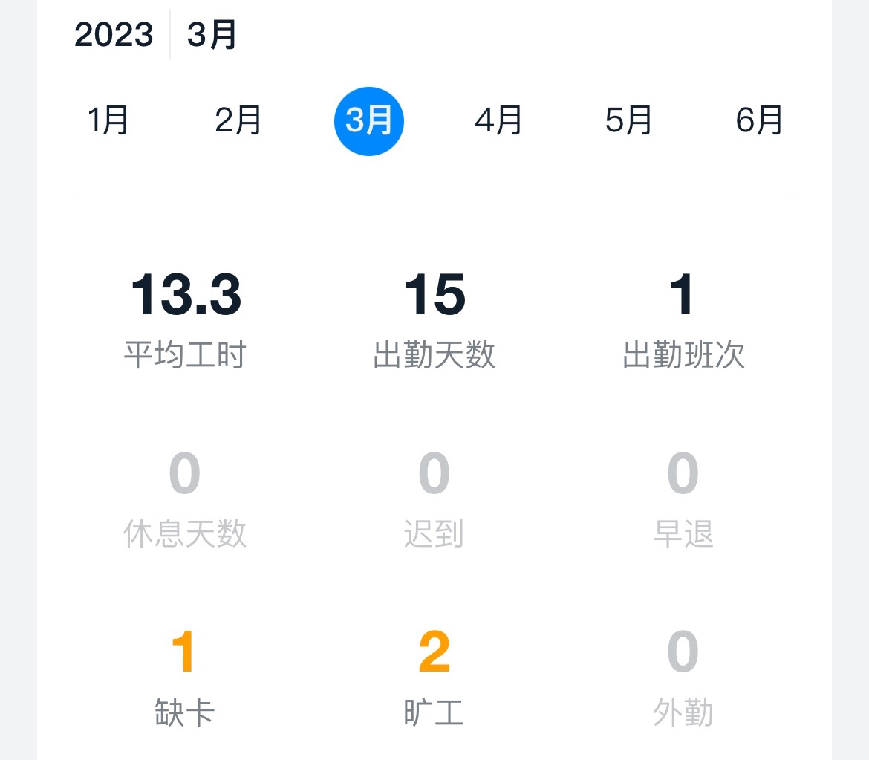Image resolution: width=869 pixels, height=760 pixels.
Task: Tap the 外勤 0 statistic
Action: pos(683,678)
